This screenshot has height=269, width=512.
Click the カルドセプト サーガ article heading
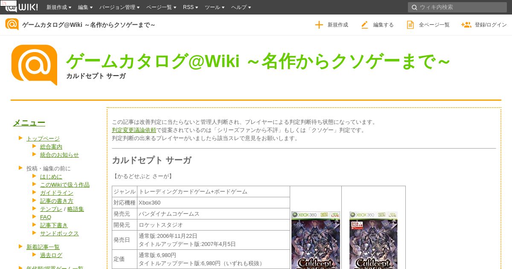(151, 161)
